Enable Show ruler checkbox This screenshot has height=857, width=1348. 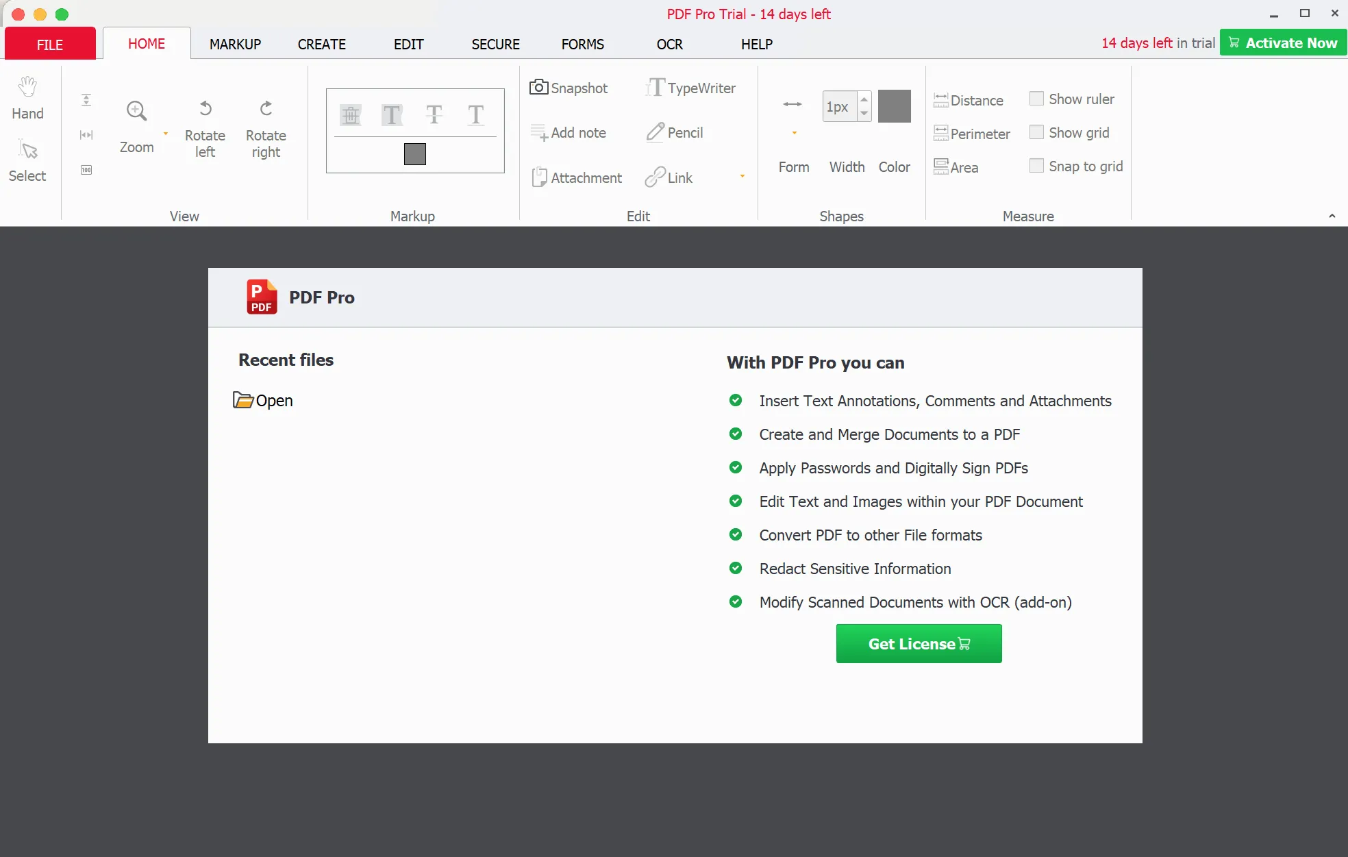pos(1037,99)
